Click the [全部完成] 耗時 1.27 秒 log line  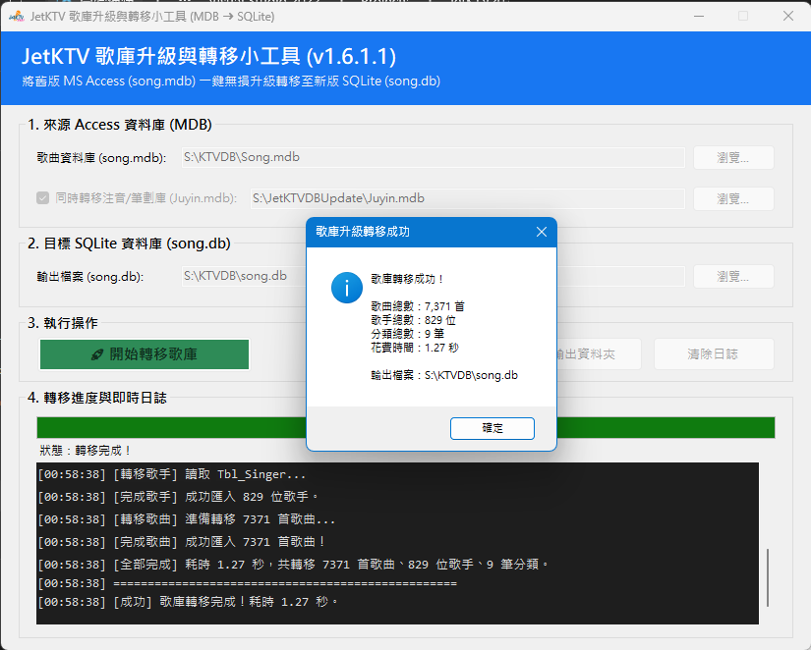(x=294, y=565)
